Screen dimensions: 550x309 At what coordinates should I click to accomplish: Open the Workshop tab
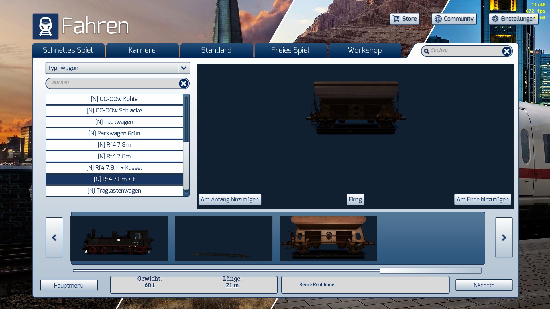point(364,50)
